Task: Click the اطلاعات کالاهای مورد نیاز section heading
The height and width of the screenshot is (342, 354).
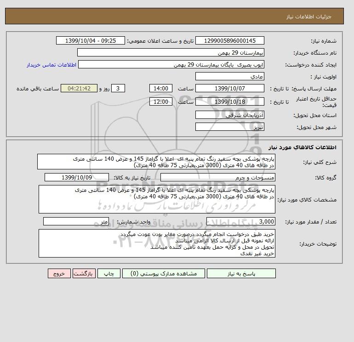Action: 303,147
